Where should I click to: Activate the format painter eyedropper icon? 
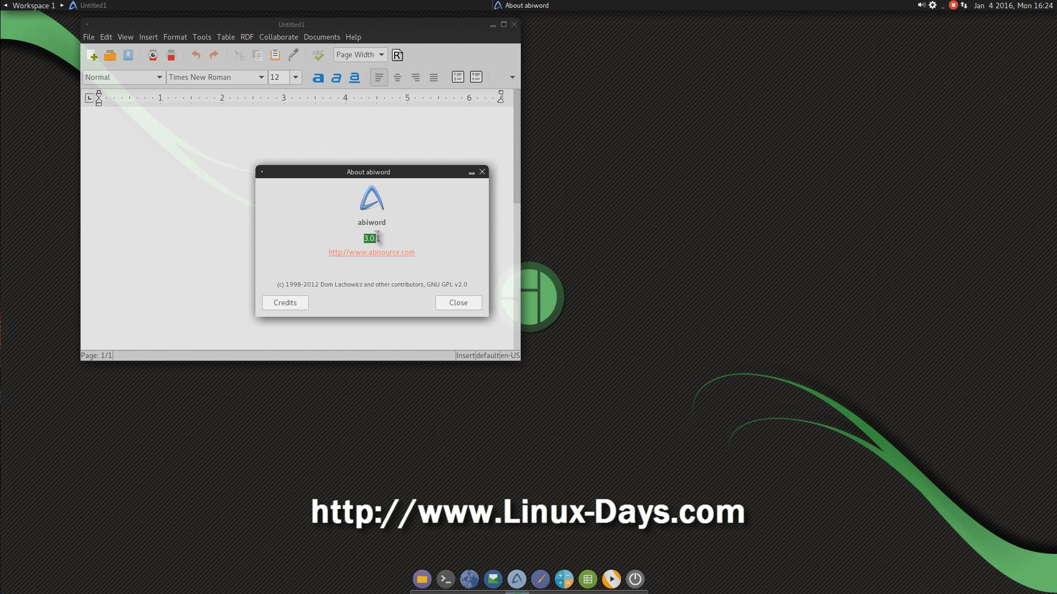293,55
